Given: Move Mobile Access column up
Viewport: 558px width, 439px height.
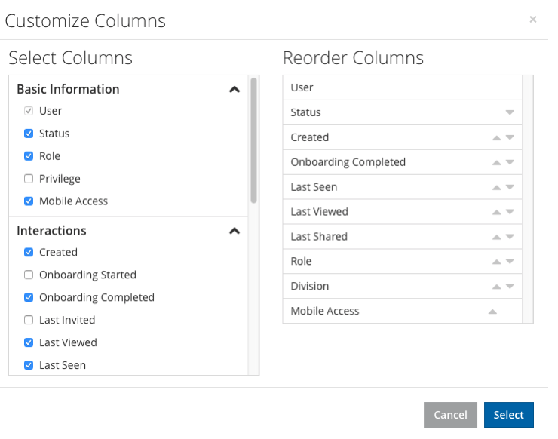Looking at the screenshot, I should coord(492,312).
